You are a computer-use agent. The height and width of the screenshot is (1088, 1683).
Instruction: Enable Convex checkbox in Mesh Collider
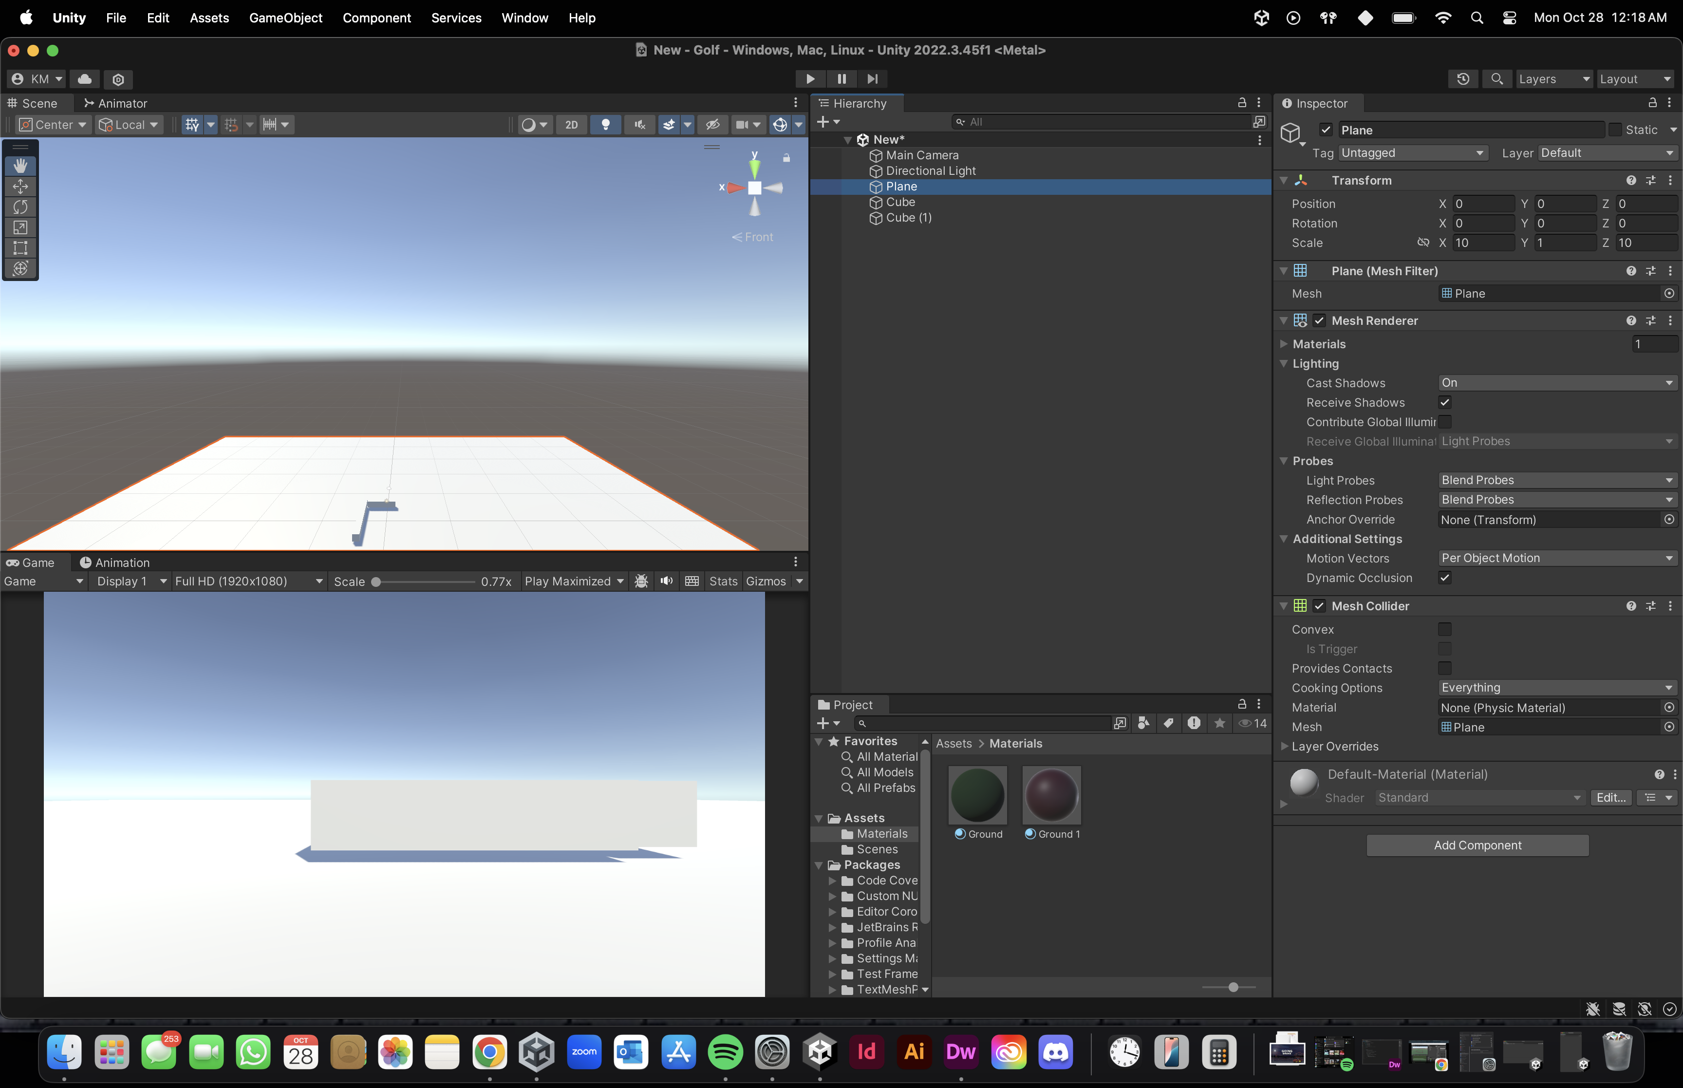click(1445, 629)
